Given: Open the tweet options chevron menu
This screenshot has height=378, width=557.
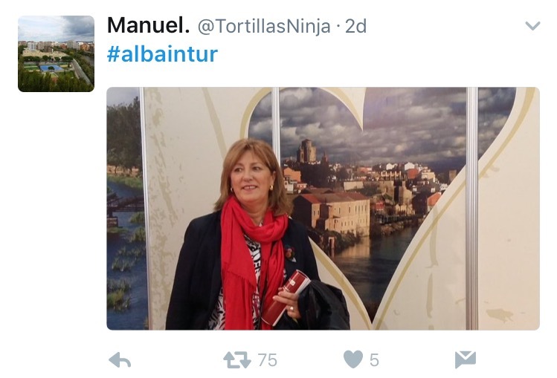Looking at the screenshot, I should pos(532,25).
